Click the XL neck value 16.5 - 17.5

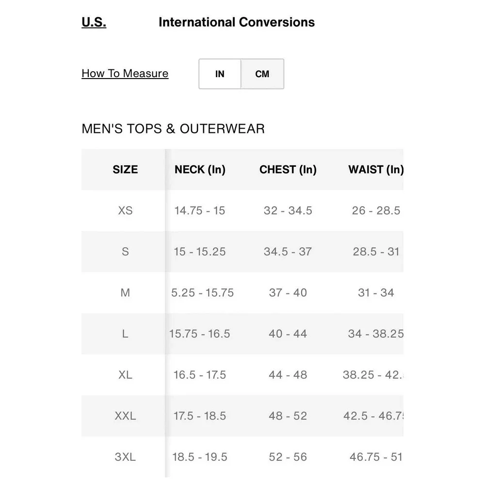coord(200,375)
